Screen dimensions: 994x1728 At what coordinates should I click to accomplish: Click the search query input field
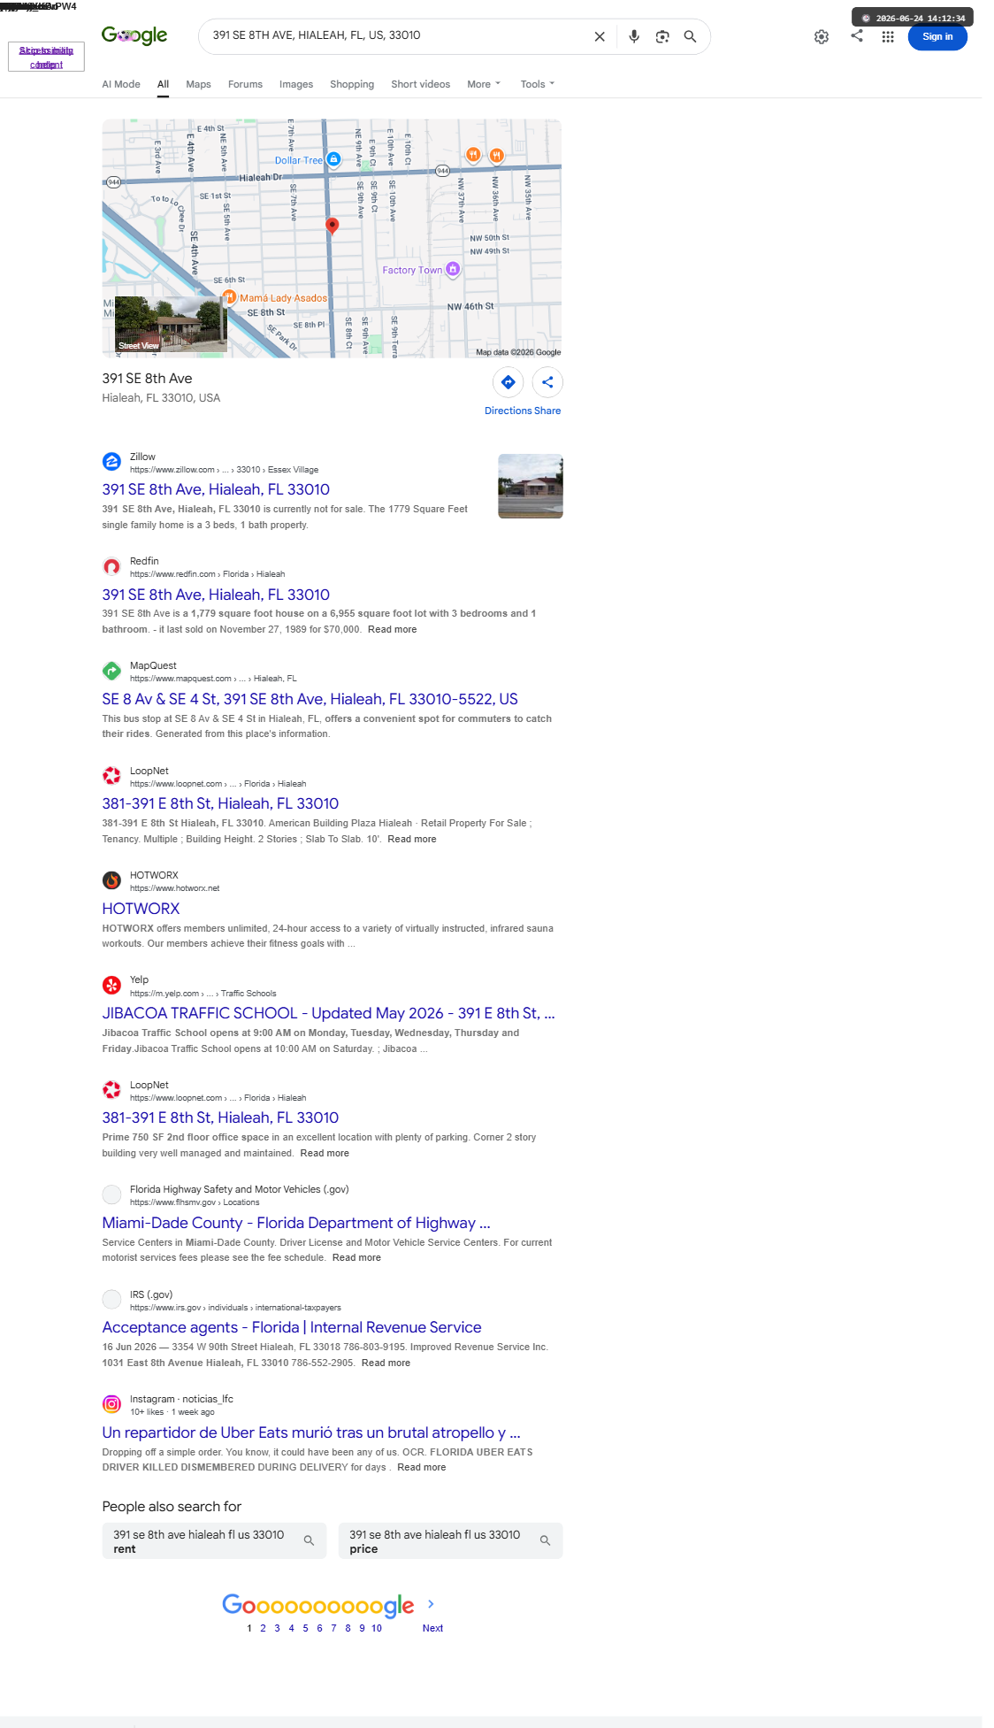click(398, 35)
